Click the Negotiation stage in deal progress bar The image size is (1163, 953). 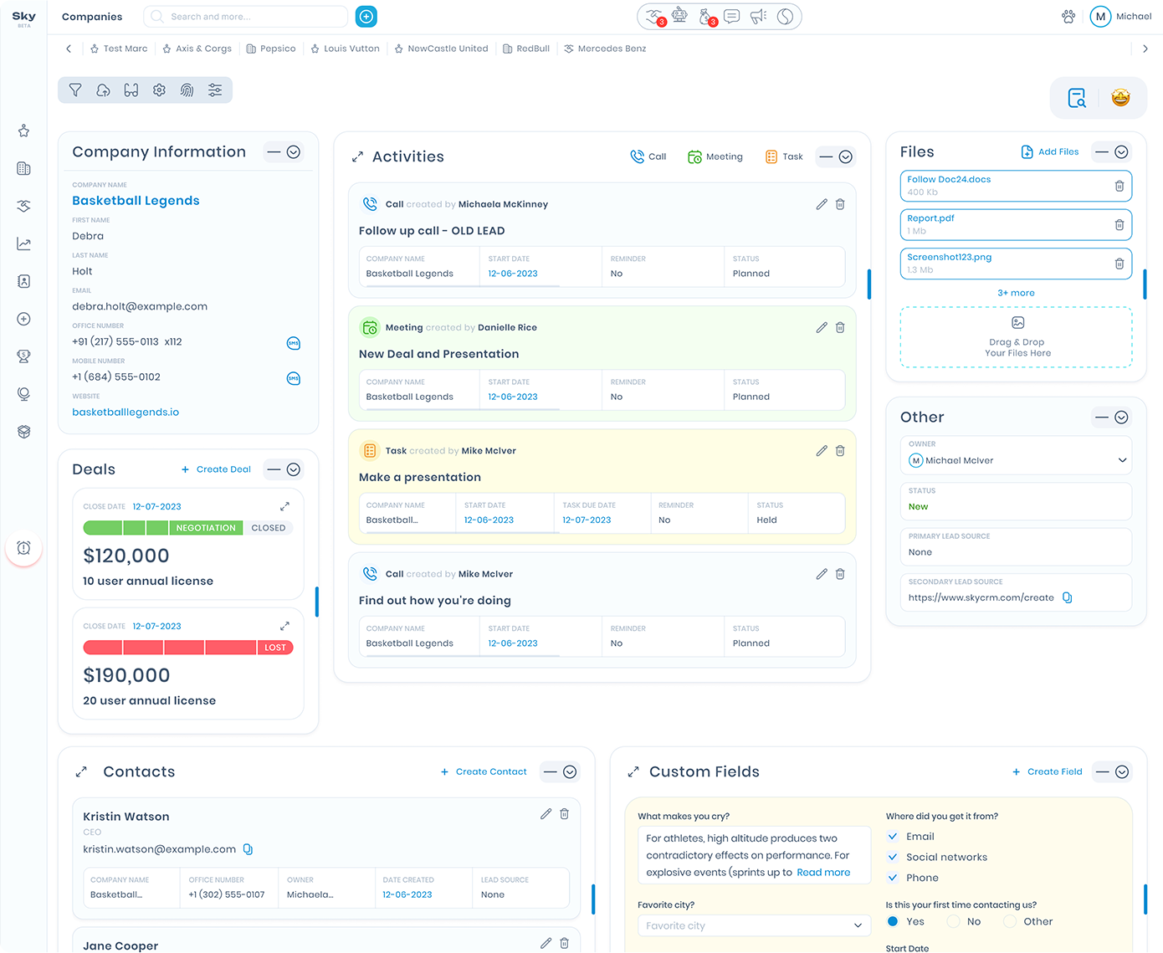[206, 528]
